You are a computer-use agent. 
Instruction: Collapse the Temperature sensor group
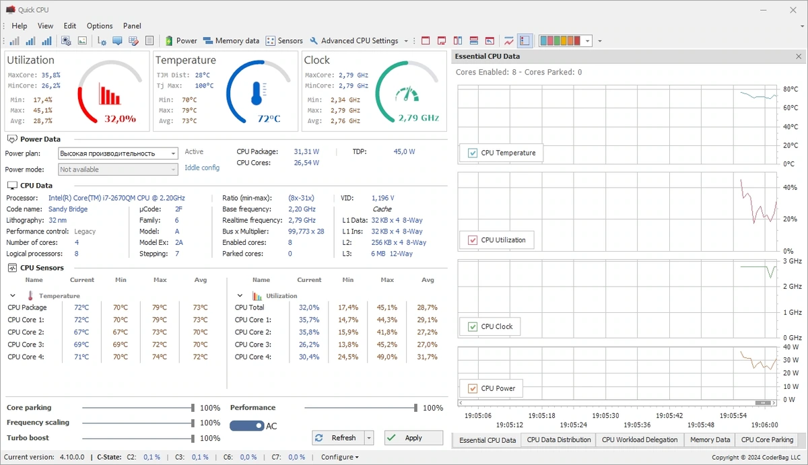(x=13, y=295)
